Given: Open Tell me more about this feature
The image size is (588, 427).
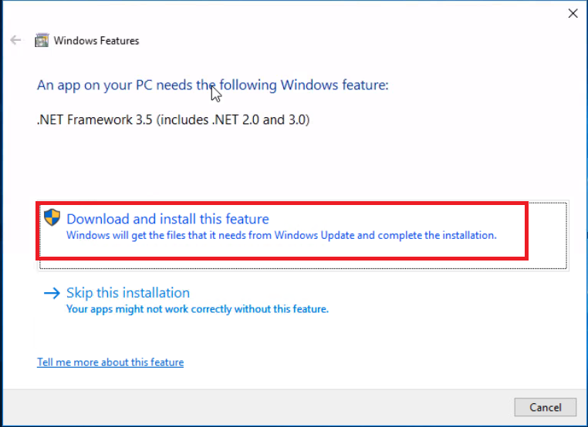Looking at the screenshot, I should coord(110,362).
